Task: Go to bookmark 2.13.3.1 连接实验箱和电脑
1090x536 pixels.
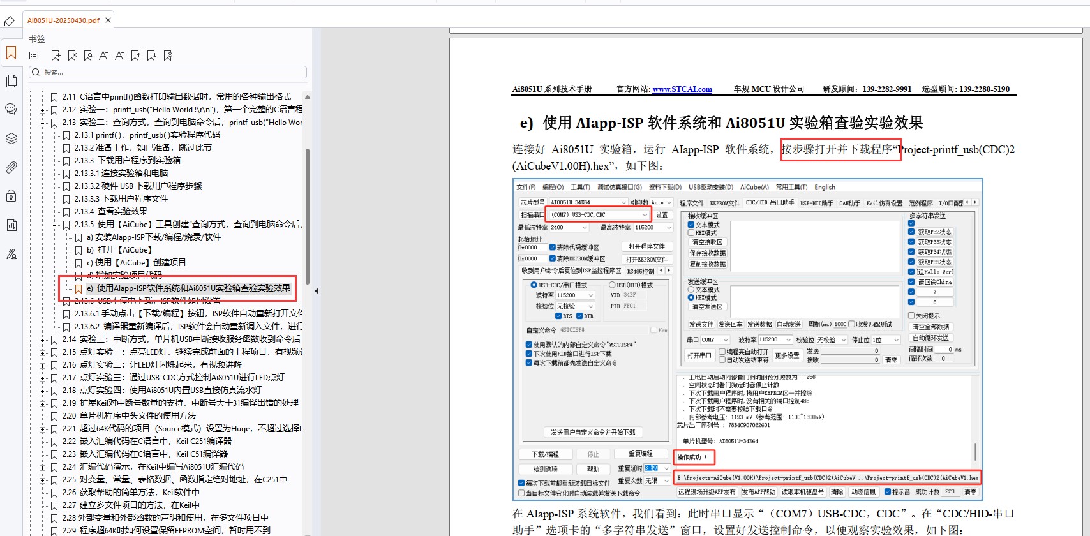Action: pyautogui.click(x=121, y=174)
